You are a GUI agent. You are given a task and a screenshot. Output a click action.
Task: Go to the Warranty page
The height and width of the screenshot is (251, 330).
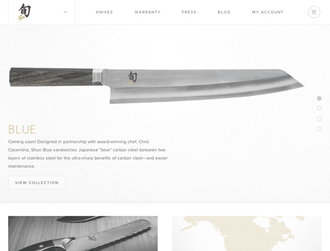click(147, 12)
